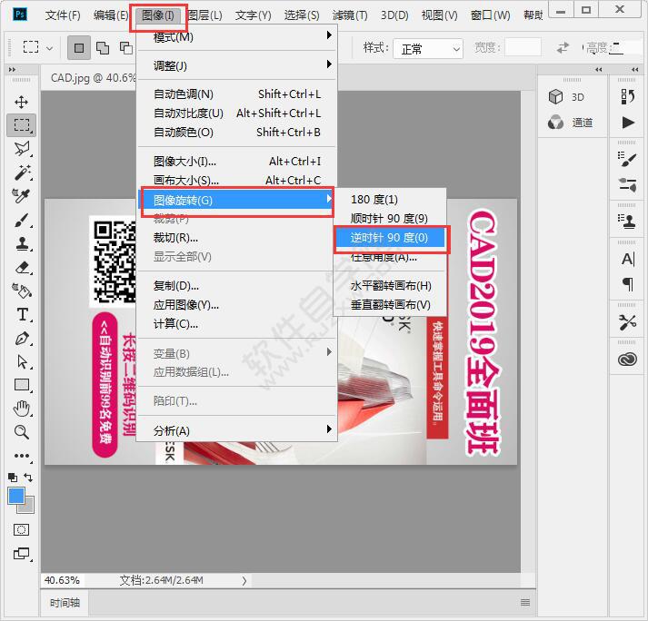Select the Horizontal Type tool
Image resolution: width=648 pixels, height=621 pixels.
22,315
